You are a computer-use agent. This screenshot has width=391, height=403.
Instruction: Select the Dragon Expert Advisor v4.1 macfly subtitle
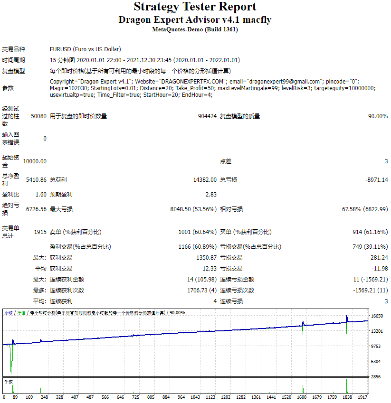195,19
